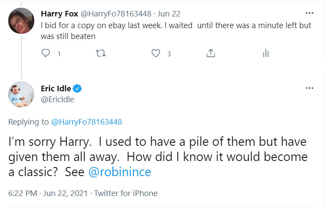Click @HarryFo78163448 handle beside Harry Fox
Viewport: 325px width, 209px height.
tap(116, 14)
